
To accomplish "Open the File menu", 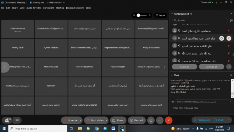I will coord(2,8).
